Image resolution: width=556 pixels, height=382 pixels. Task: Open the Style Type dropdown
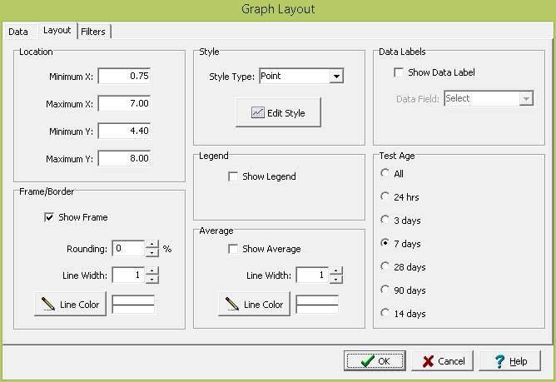(336, 77)
